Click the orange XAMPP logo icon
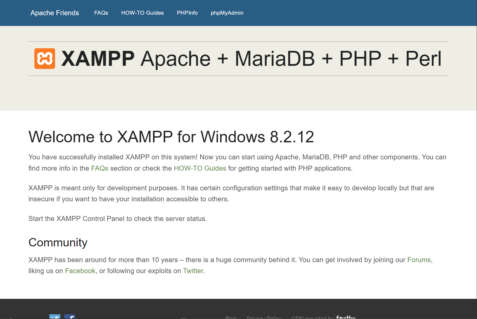 (45, 58)
